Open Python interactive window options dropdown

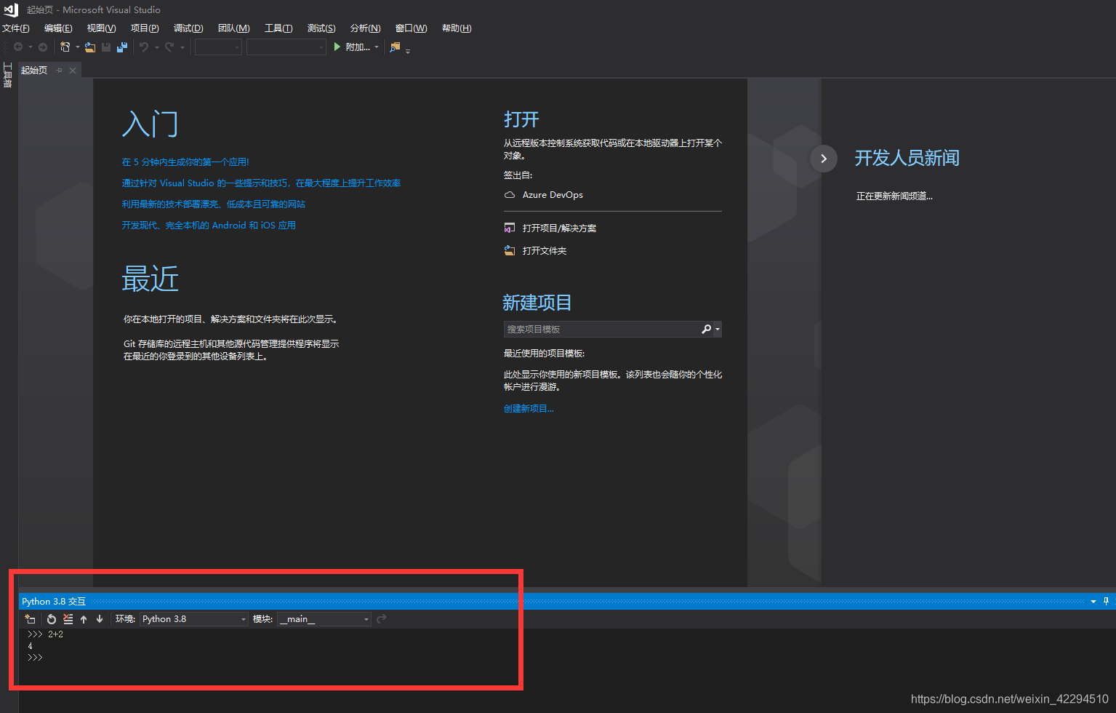1093,602
